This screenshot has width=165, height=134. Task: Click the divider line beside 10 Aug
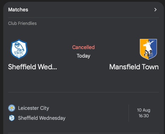point(129,113)
